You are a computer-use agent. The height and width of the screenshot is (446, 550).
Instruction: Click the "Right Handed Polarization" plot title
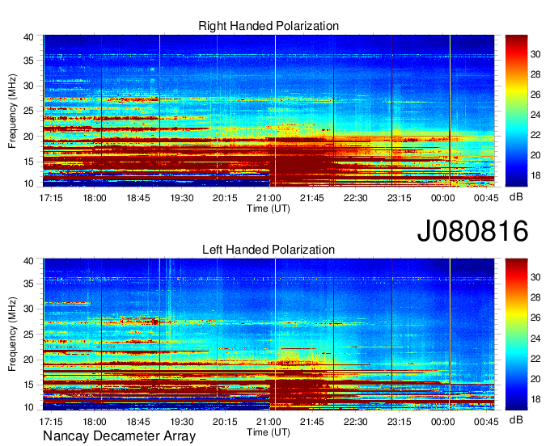[269, 26]
